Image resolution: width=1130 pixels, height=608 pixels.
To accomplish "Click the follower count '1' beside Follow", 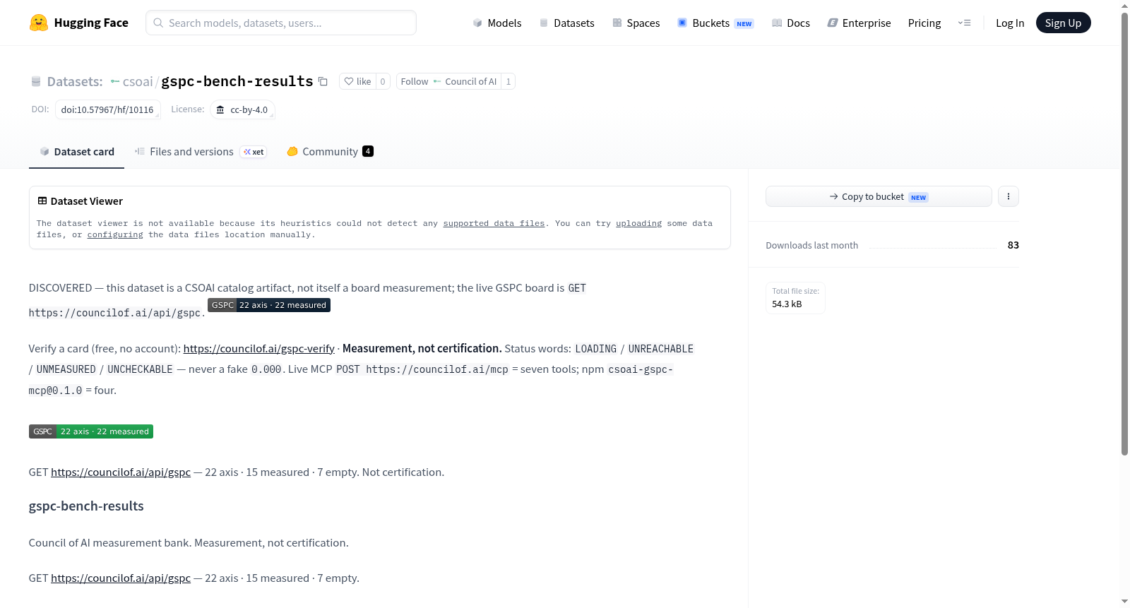I will point(509,81).
